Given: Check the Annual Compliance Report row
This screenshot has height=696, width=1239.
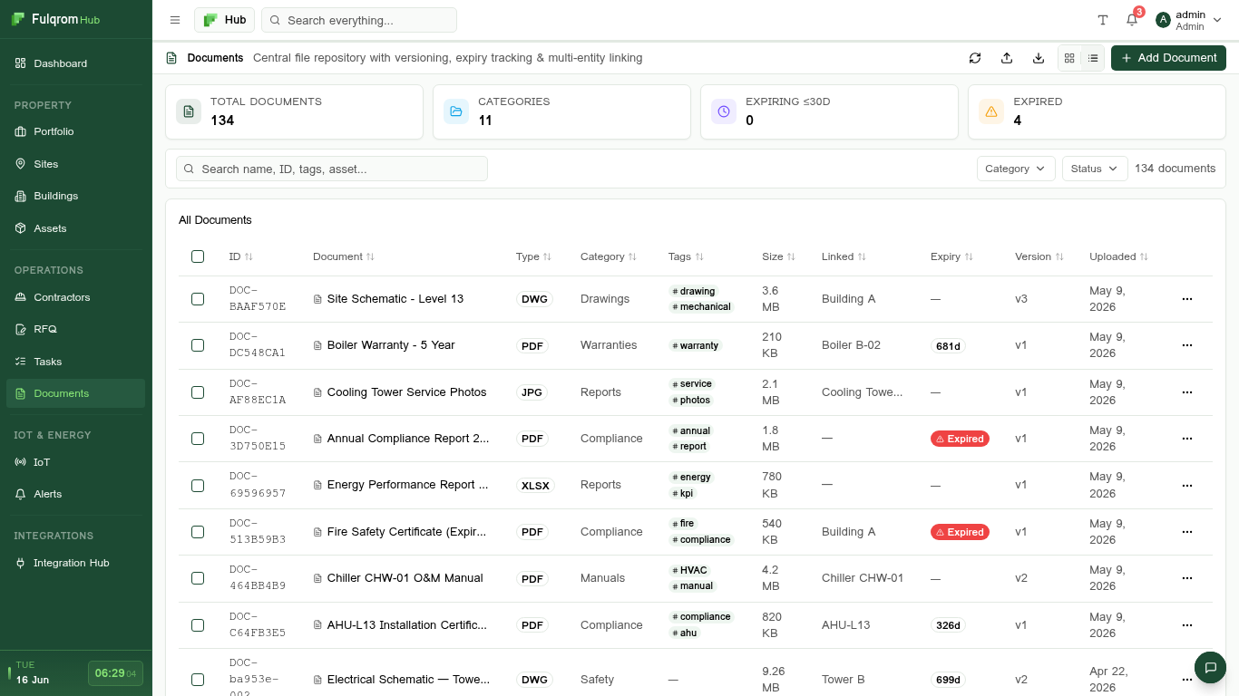Looking at the screenshot, I should (x=198, y=439).
